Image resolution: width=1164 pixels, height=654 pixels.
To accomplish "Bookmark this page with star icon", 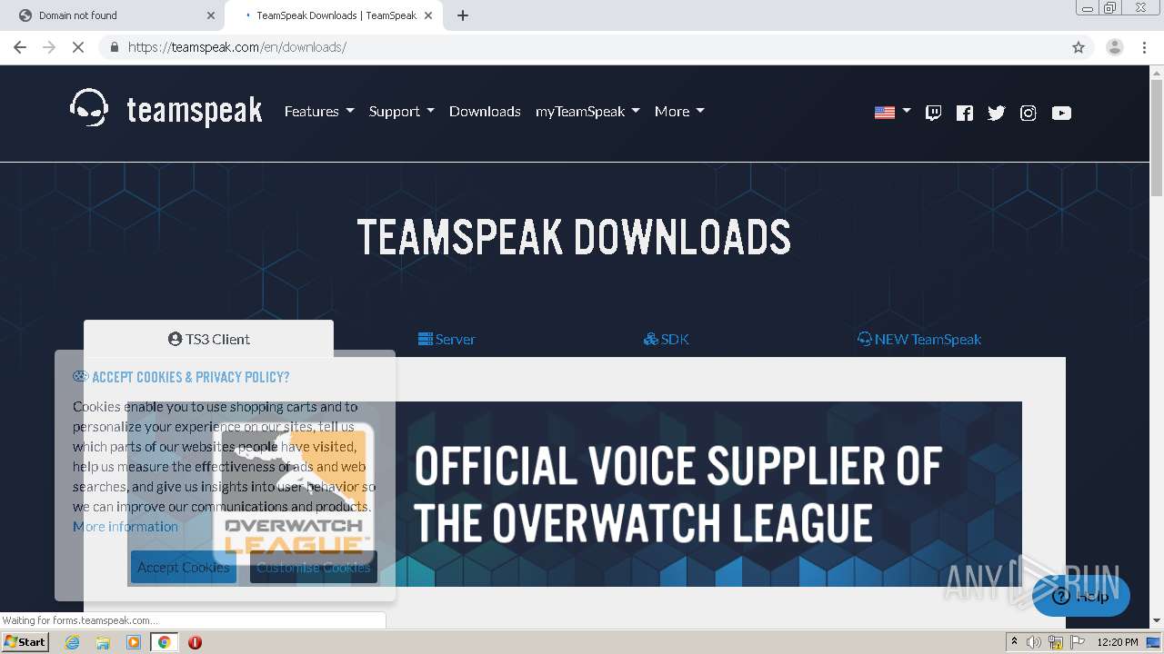I will click(x=1079, y=47).
